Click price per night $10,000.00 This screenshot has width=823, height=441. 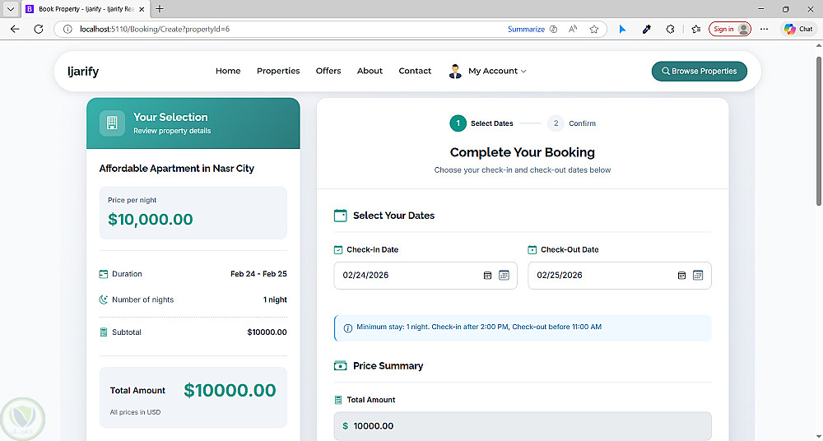coord(150,219)
